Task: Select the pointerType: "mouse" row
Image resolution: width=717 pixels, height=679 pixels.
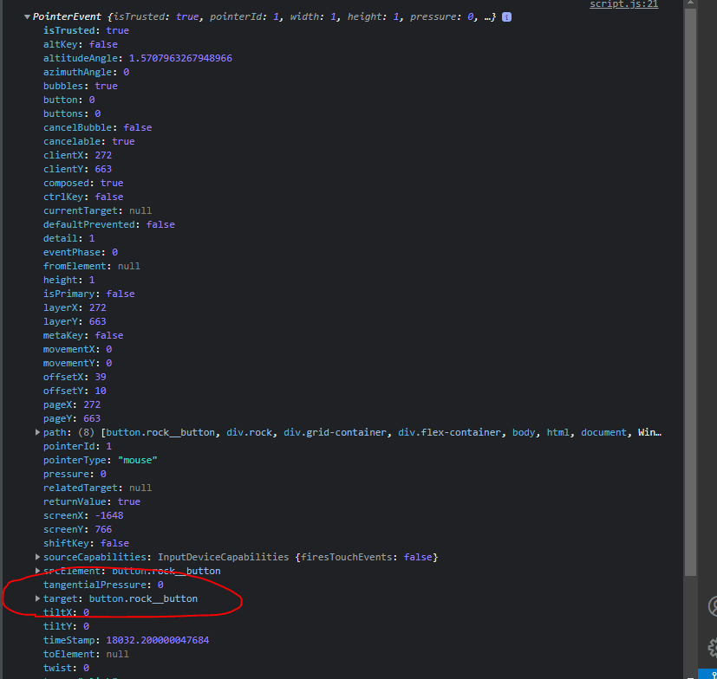Action: [101, 460]
